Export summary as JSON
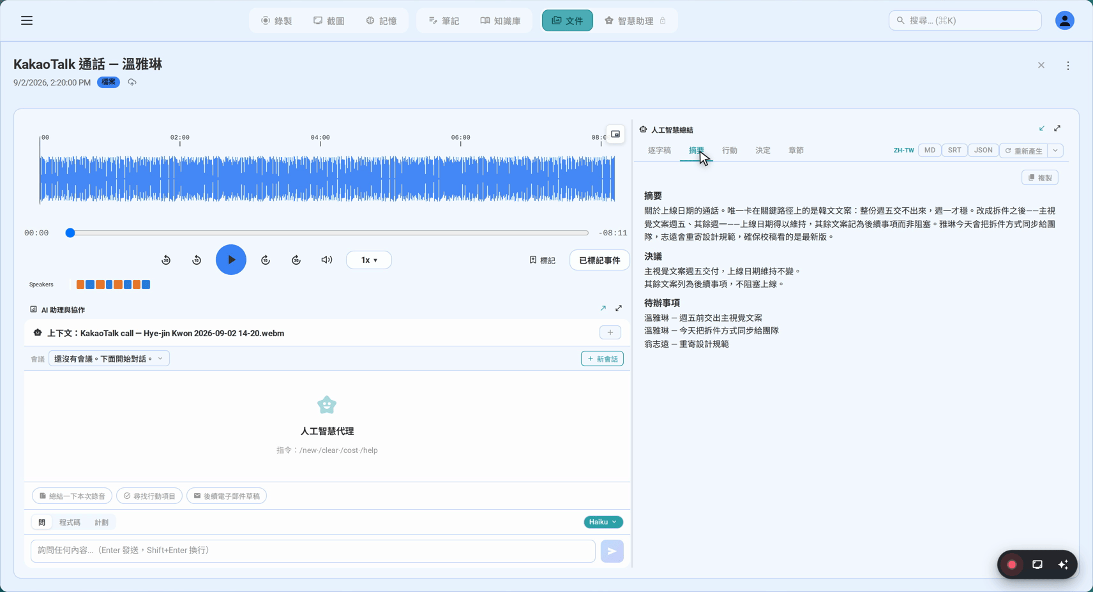1093x592 pixels. 983,151
